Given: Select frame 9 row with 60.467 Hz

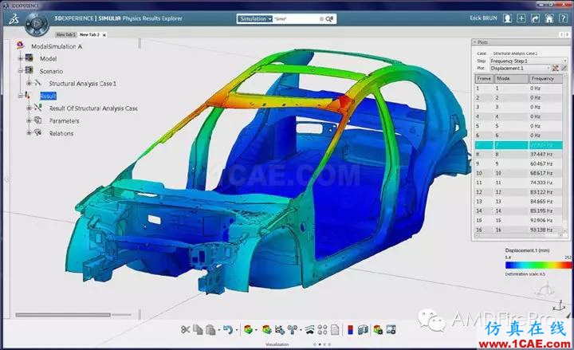Looking at the screenshot, I should tap(519, 163).
